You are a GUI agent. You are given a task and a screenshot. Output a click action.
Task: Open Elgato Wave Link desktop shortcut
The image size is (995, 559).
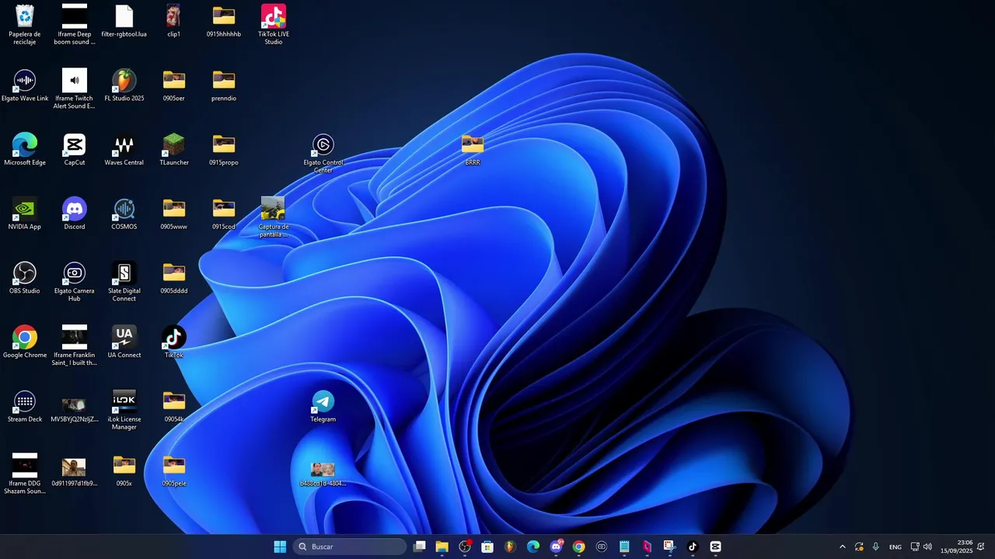(25, 85)
